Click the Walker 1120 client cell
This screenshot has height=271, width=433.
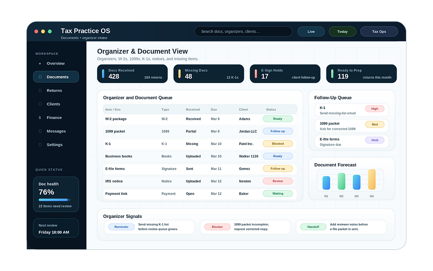pyautogui.click(x=248, y=156)
